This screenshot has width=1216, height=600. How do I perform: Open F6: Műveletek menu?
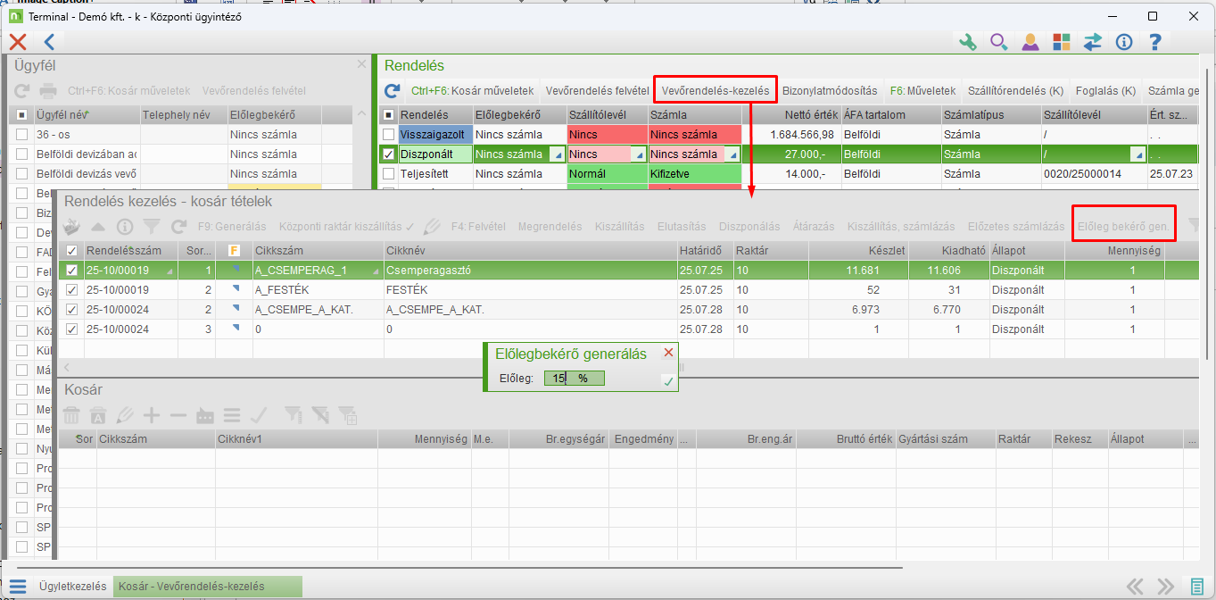pyautogui.click(x=922, y=91)
